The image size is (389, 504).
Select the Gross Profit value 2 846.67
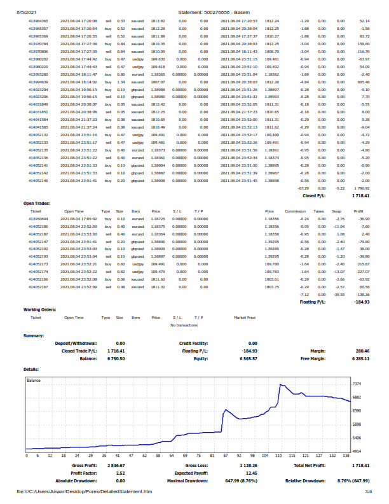[x=116, y=466]
